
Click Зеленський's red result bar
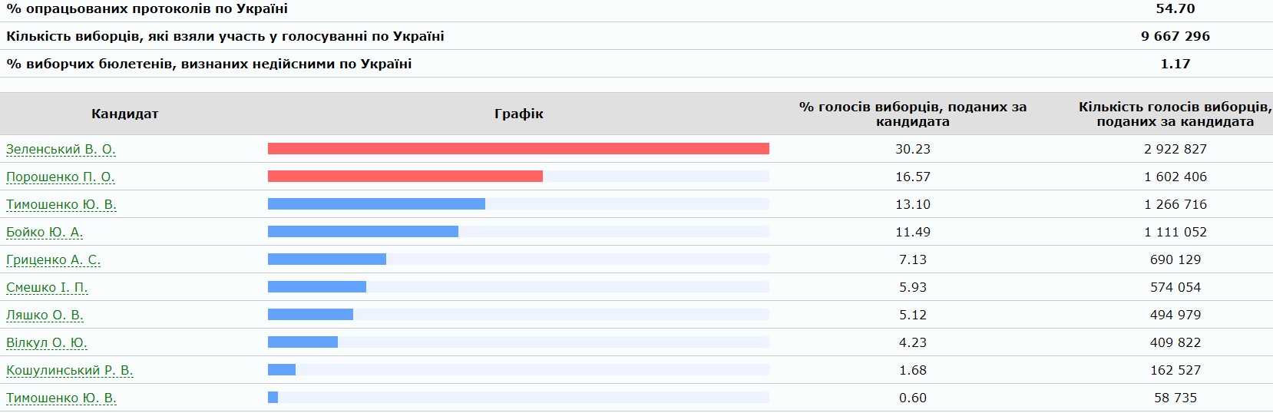pos(518,149)
